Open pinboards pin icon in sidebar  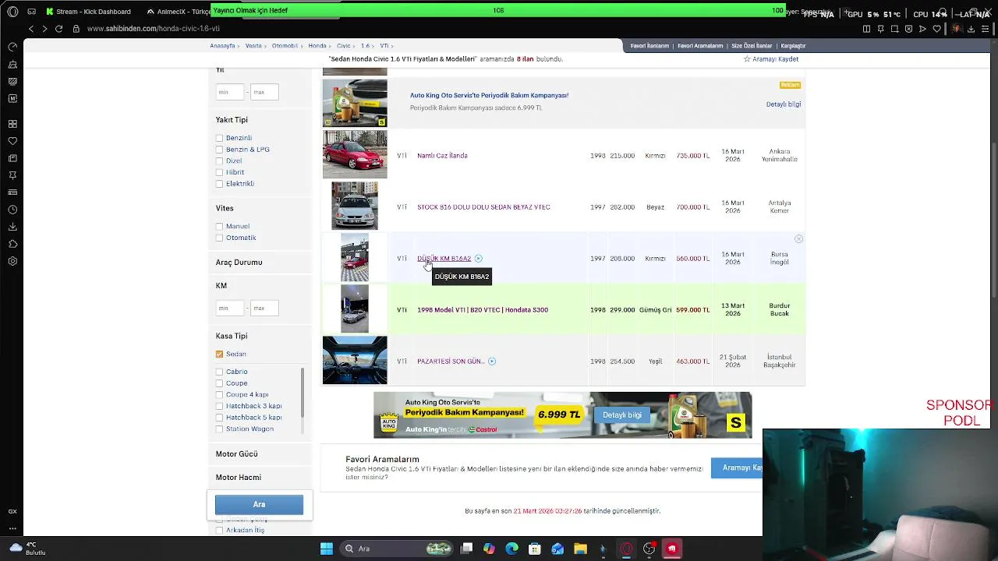pos(12,175)
